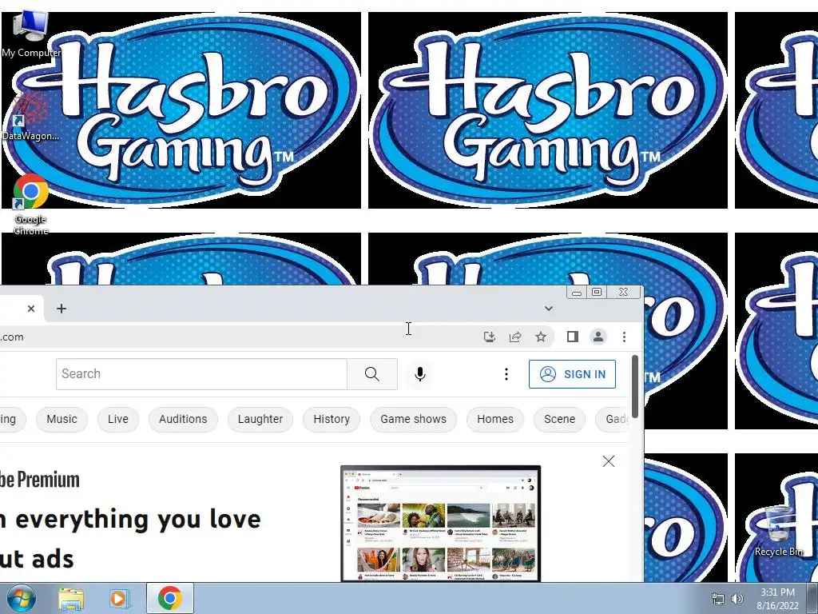This screenshot has height=614, width=818.
Task: Open the volume speaker tray icon
Action: coord(737,599)
